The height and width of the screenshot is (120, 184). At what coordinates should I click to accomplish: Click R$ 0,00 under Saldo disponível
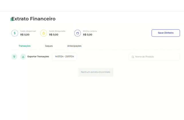coord(25,35)
